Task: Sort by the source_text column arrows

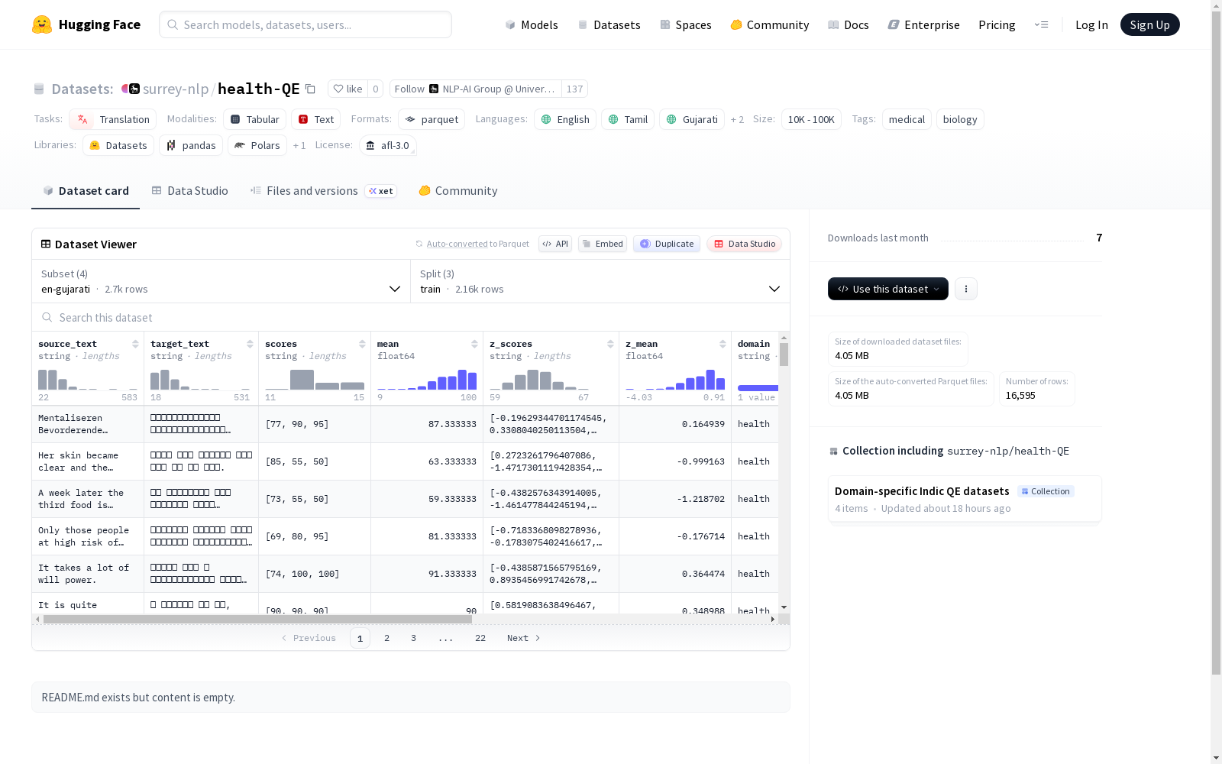Action: [135, 344]
